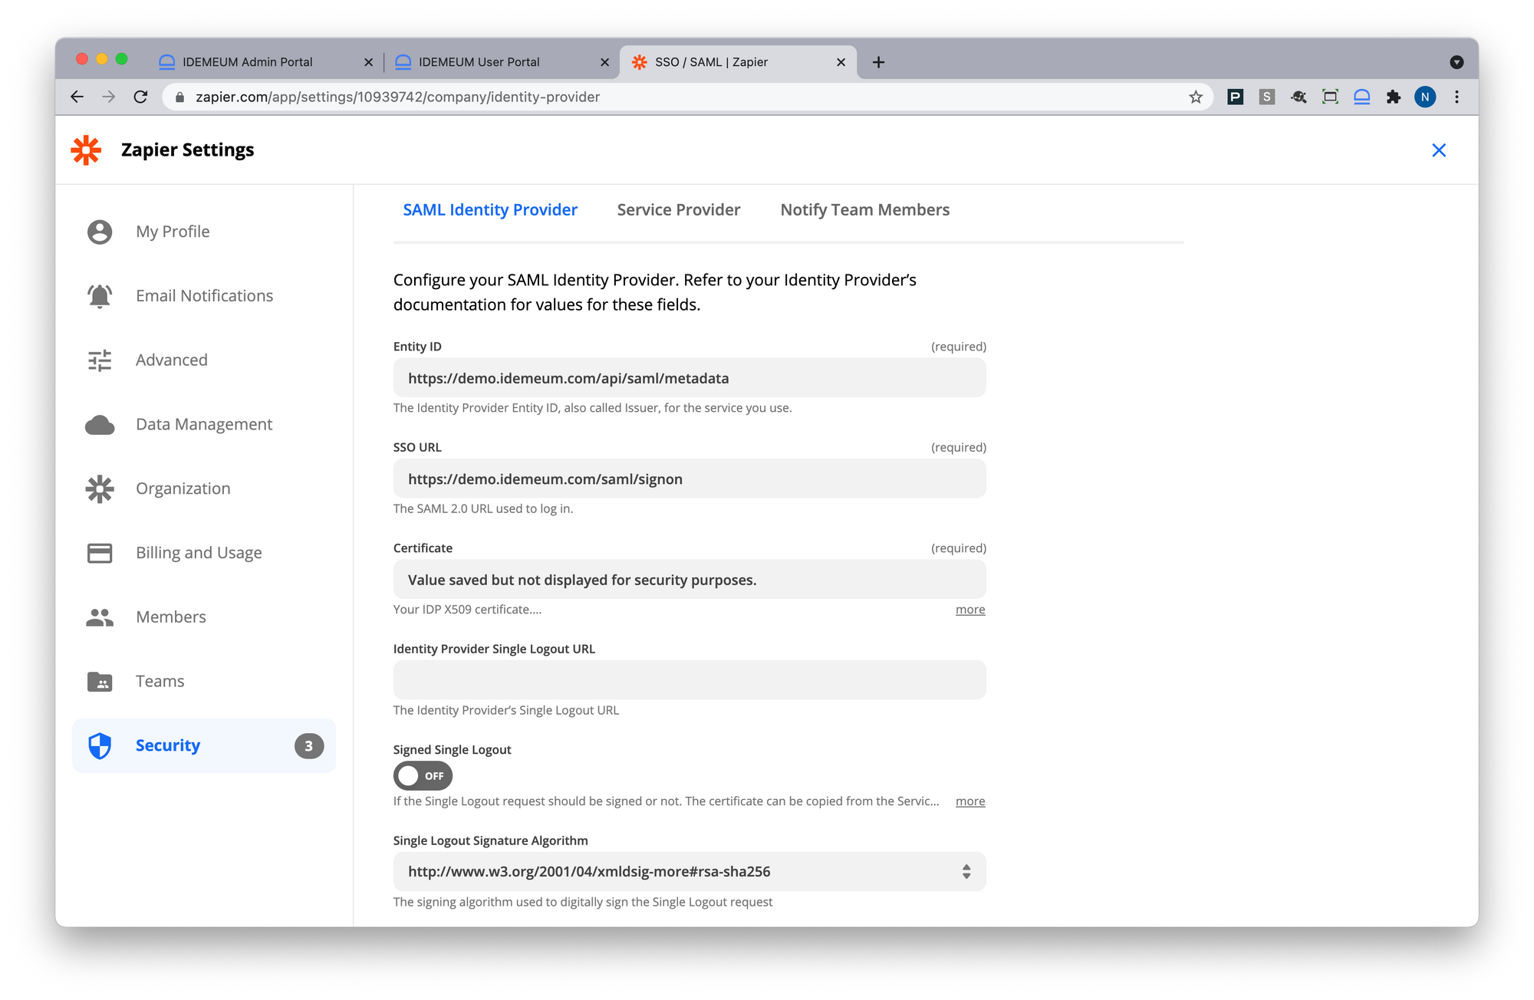Screen dimensions: 1534x1000
Task: Go back with browser back arrow
Action: click(77, 97)
